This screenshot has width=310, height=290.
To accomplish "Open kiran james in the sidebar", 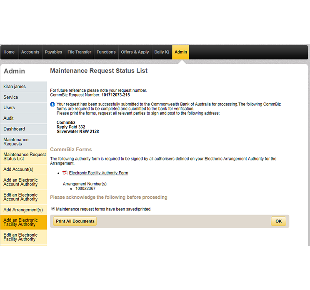I will coord(23,87).
